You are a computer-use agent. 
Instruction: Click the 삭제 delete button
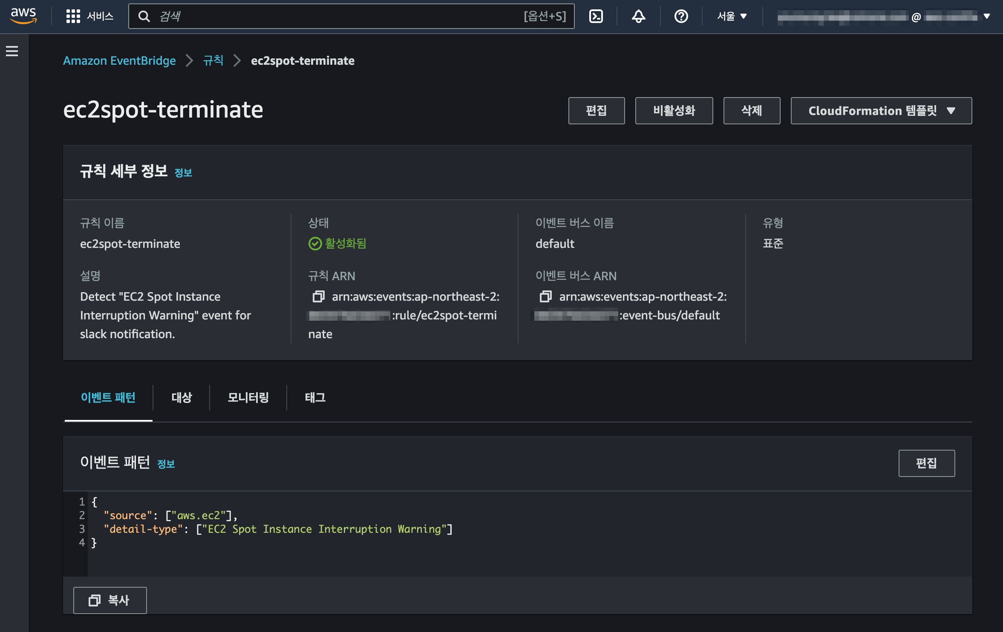pyautogui.click(x=751, y=111)
